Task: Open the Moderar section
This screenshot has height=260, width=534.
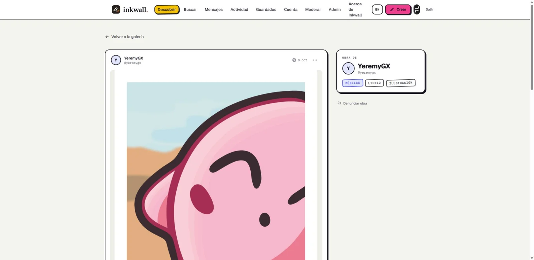Action: click(313, 9)
